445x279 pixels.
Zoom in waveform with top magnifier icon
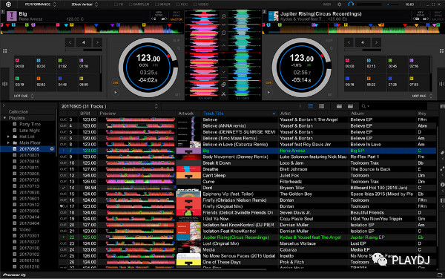[x=224, y=16]
